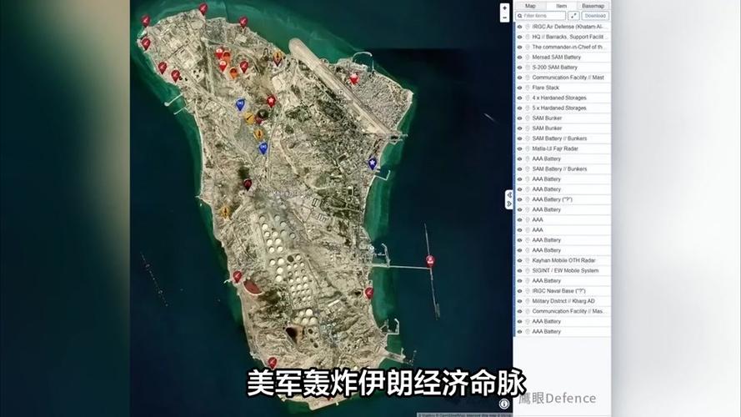Image resolution: width=741 pixels, height=417 pixels.
Task: Select 'The commander-in-Chief of th' row
Action: (568, 48)
